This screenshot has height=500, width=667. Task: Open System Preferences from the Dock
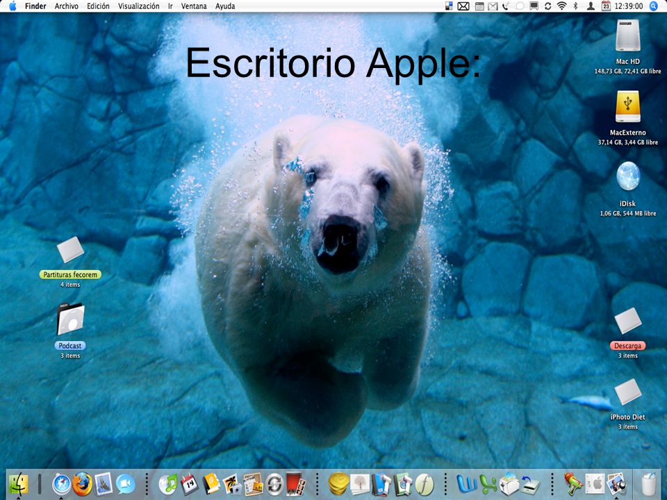[x=595, y=484]
